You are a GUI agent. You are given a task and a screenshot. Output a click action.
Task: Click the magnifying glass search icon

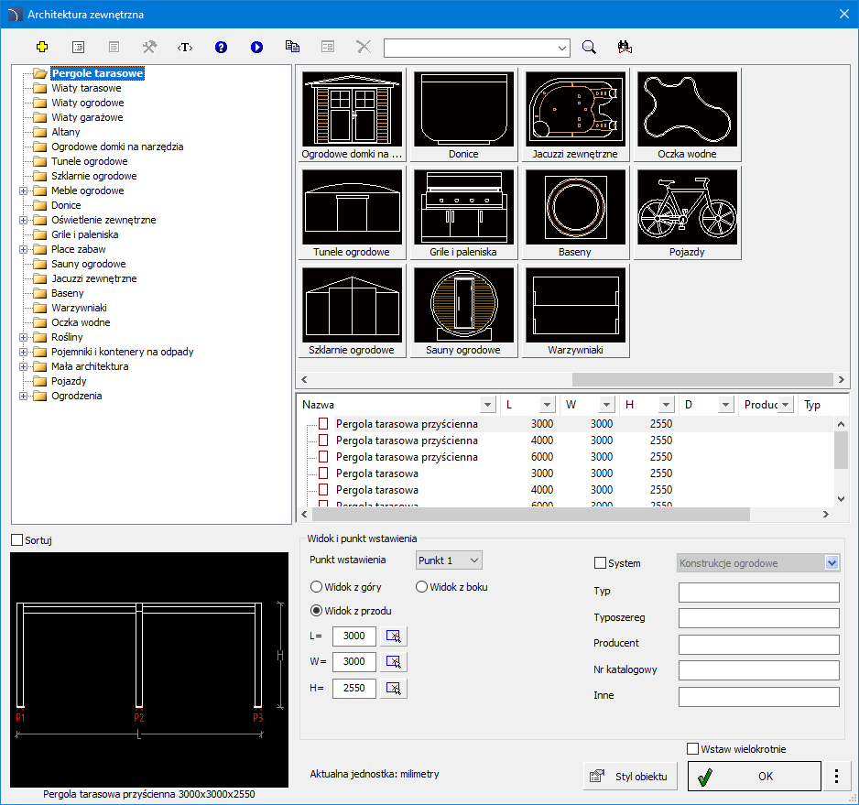[x=590, y=47]
